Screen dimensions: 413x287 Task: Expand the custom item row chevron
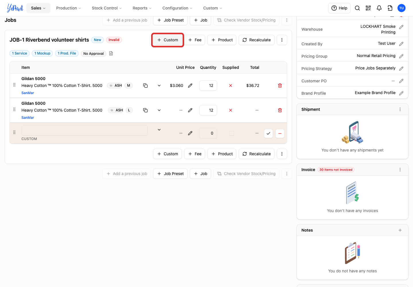coord(159,130)
